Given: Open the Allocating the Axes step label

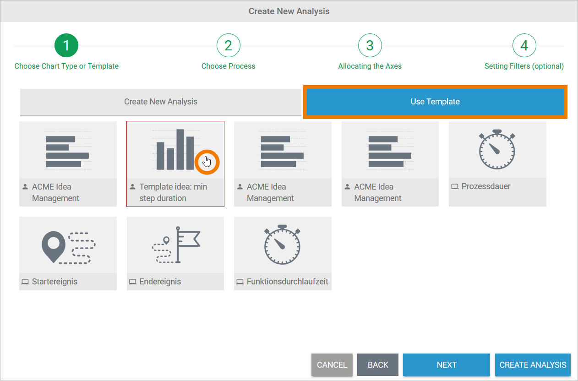Looking at the screenshot, I should [x=370, y=66].
